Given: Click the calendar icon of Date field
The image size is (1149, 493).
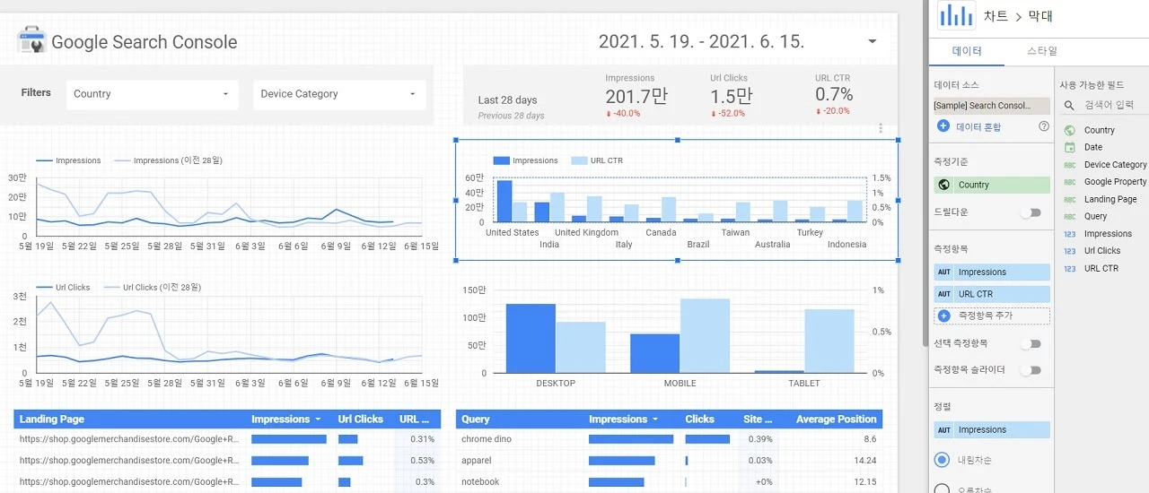Looking at the screenshot, I should pos(1070,147).
